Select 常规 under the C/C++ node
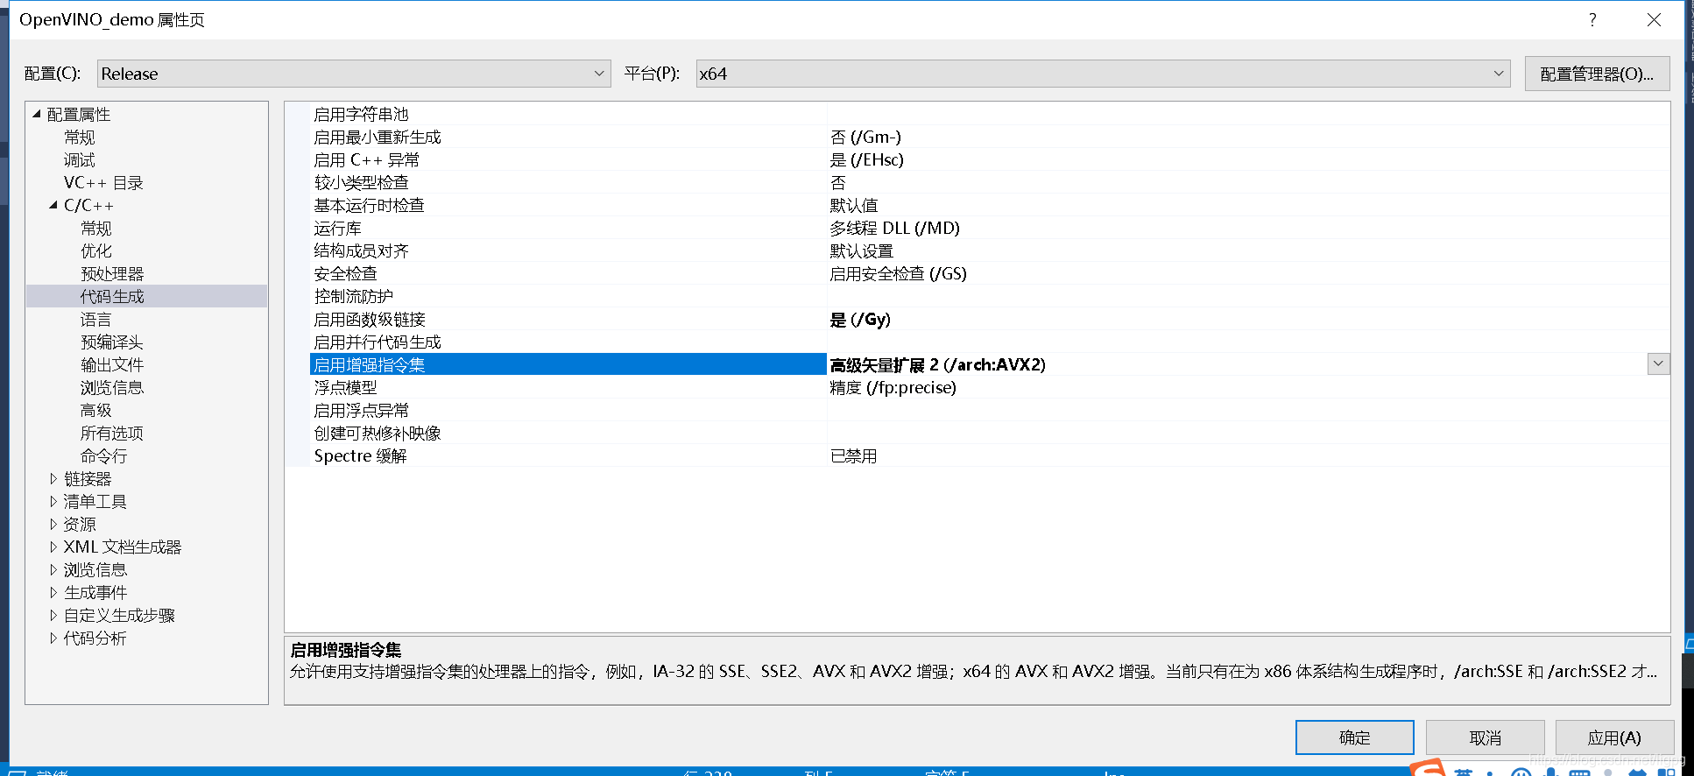The width and height of the screenshot is (1694, 776). pyautogui.click(x=96, y=228)
